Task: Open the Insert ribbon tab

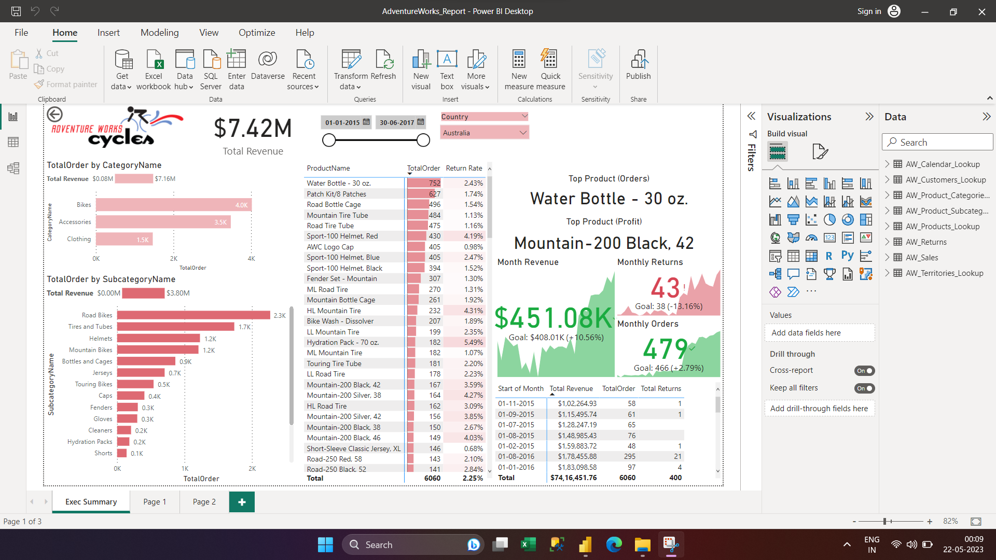Action: point(108,33)
